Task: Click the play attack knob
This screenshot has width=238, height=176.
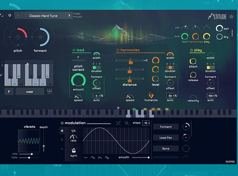Action: click(193, 61)
